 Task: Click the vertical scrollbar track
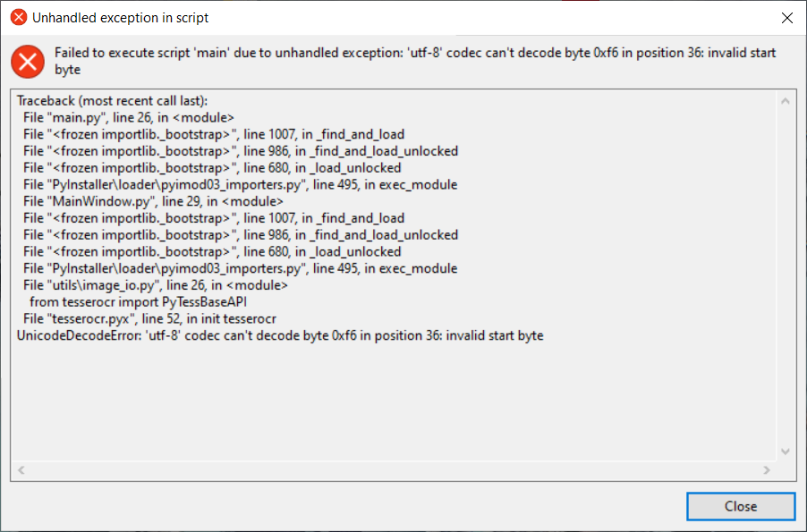coord(786,268)
